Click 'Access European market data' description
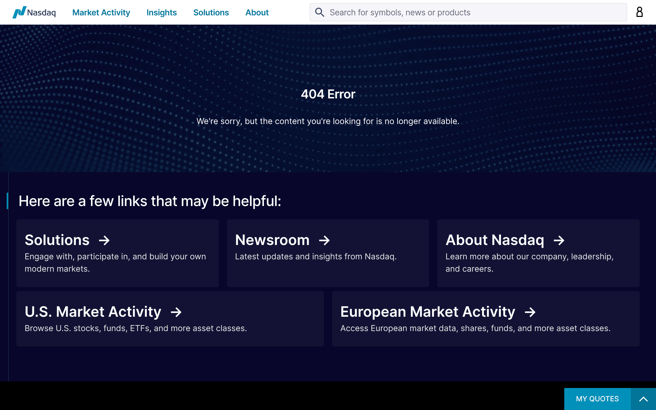Screen dimensions: 656x410 (475, 328)
